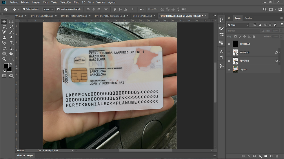Switch to DNI DE PERU (amarillo).psd tab

(x=110, y=16)
